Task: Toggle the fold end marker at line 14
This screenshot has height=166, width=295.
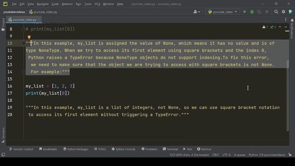Action: (24, 72)
